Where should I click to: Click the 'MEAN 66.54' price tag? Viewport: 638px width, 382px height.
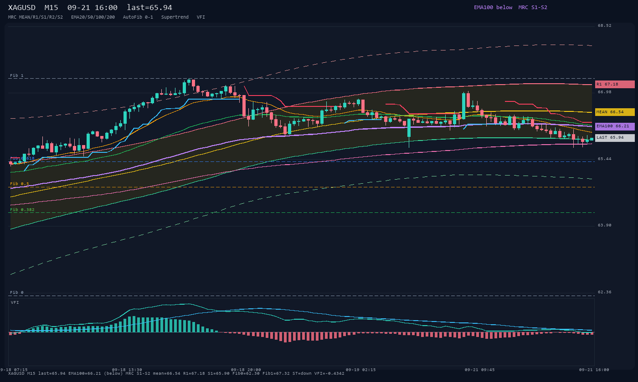pos(615,112)
